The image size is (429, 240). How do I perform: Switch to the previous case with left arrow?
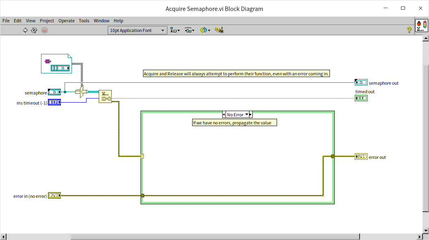pyautogui.click(x=224, y=115)
